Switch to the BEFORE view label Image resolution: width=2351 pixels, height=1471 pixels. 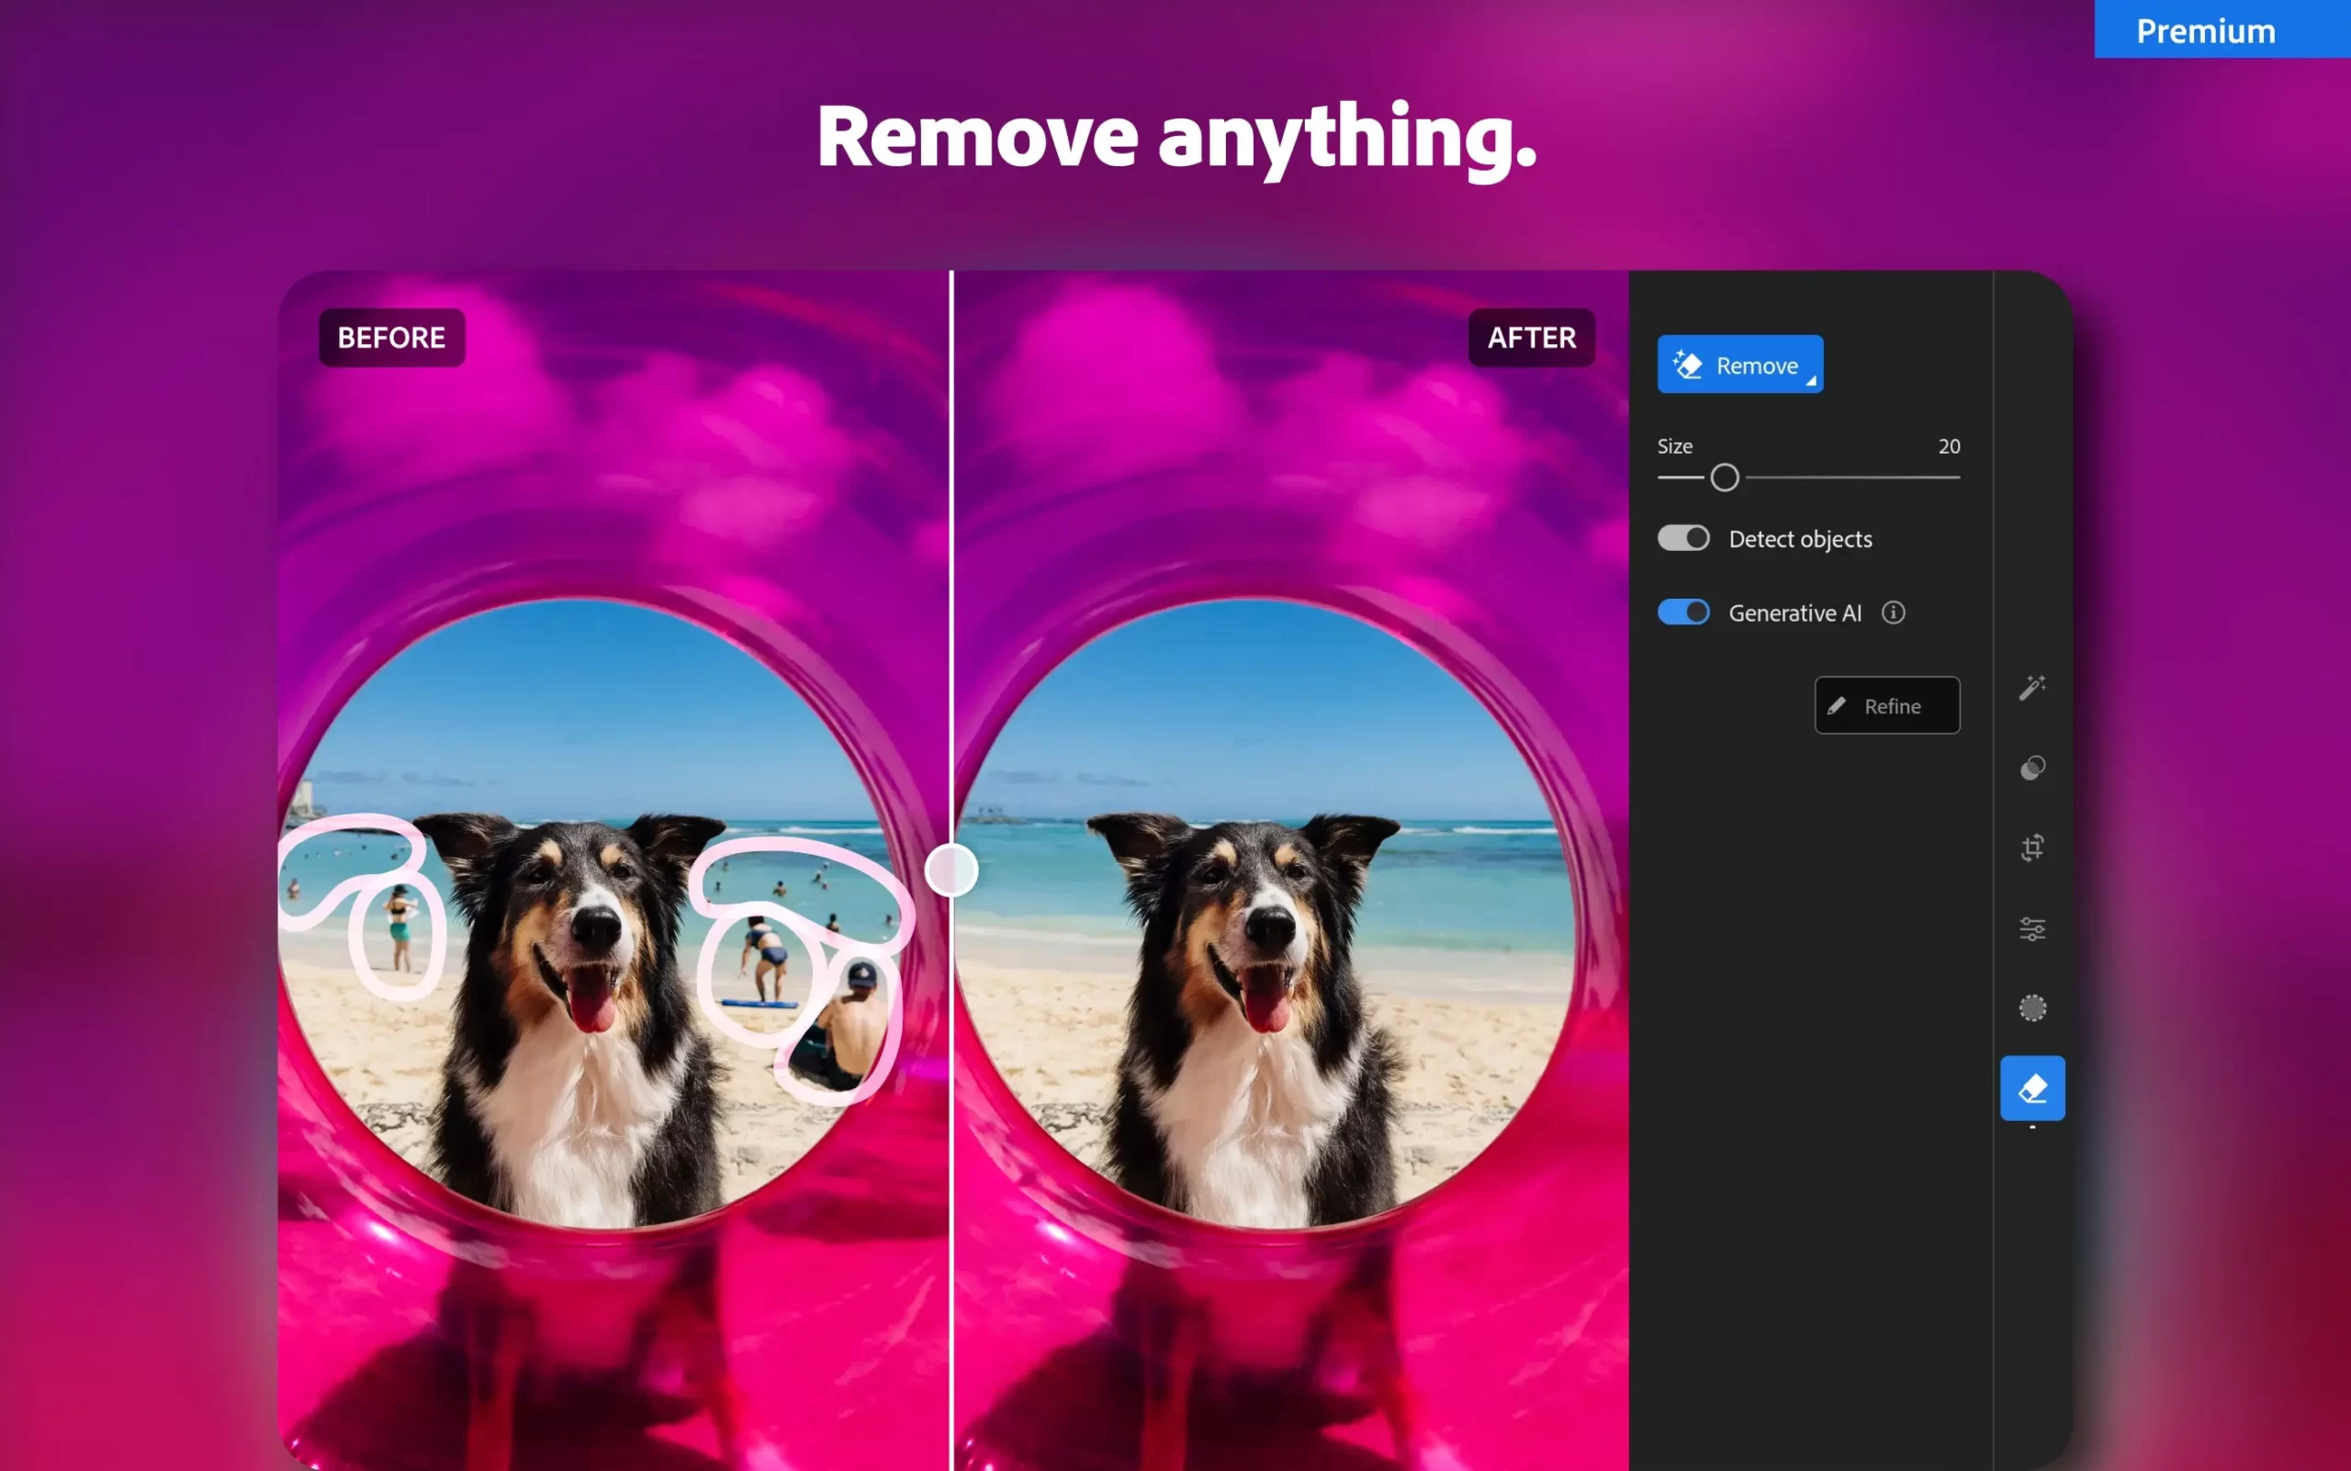click(391, 338)
